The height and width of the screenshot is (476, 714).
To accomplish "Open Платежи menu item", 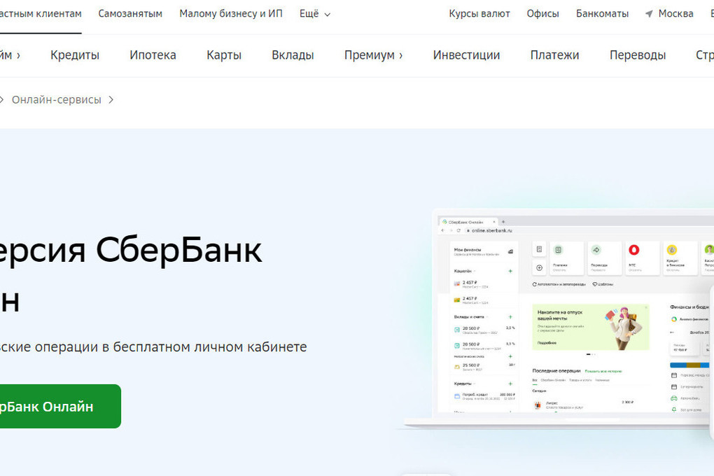I will [x=554, y=55].
